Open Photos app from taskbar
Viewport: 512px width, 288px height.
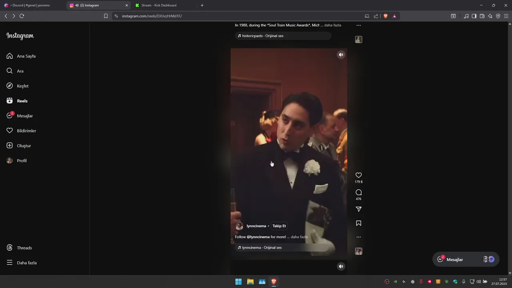point(262,282)
